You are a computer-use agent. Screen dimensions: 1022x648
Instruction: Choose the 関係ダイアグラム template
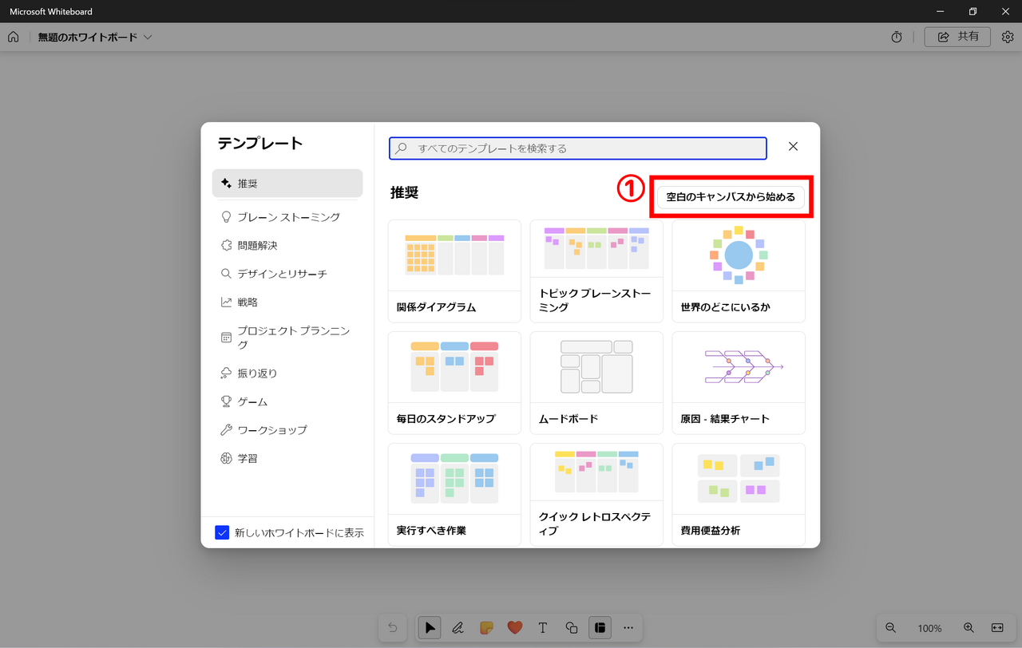click(x=454, y=271)
